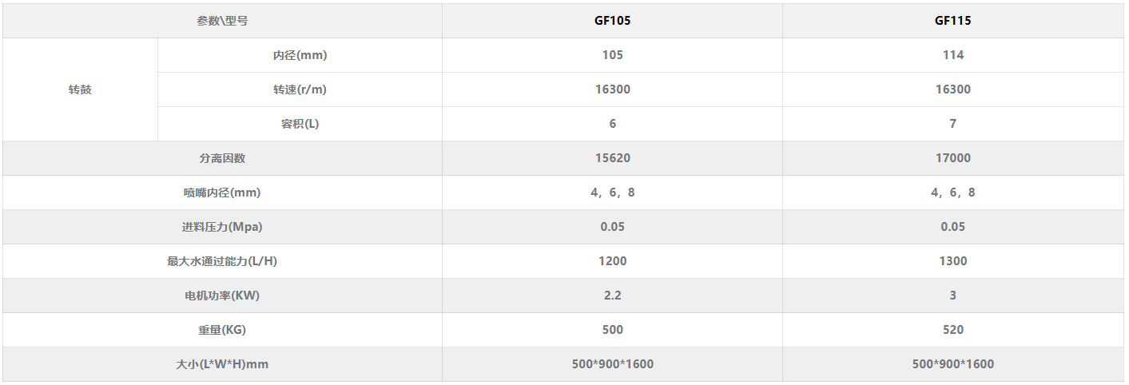Click the 114 inner diameter value

(x=952, y=55)
